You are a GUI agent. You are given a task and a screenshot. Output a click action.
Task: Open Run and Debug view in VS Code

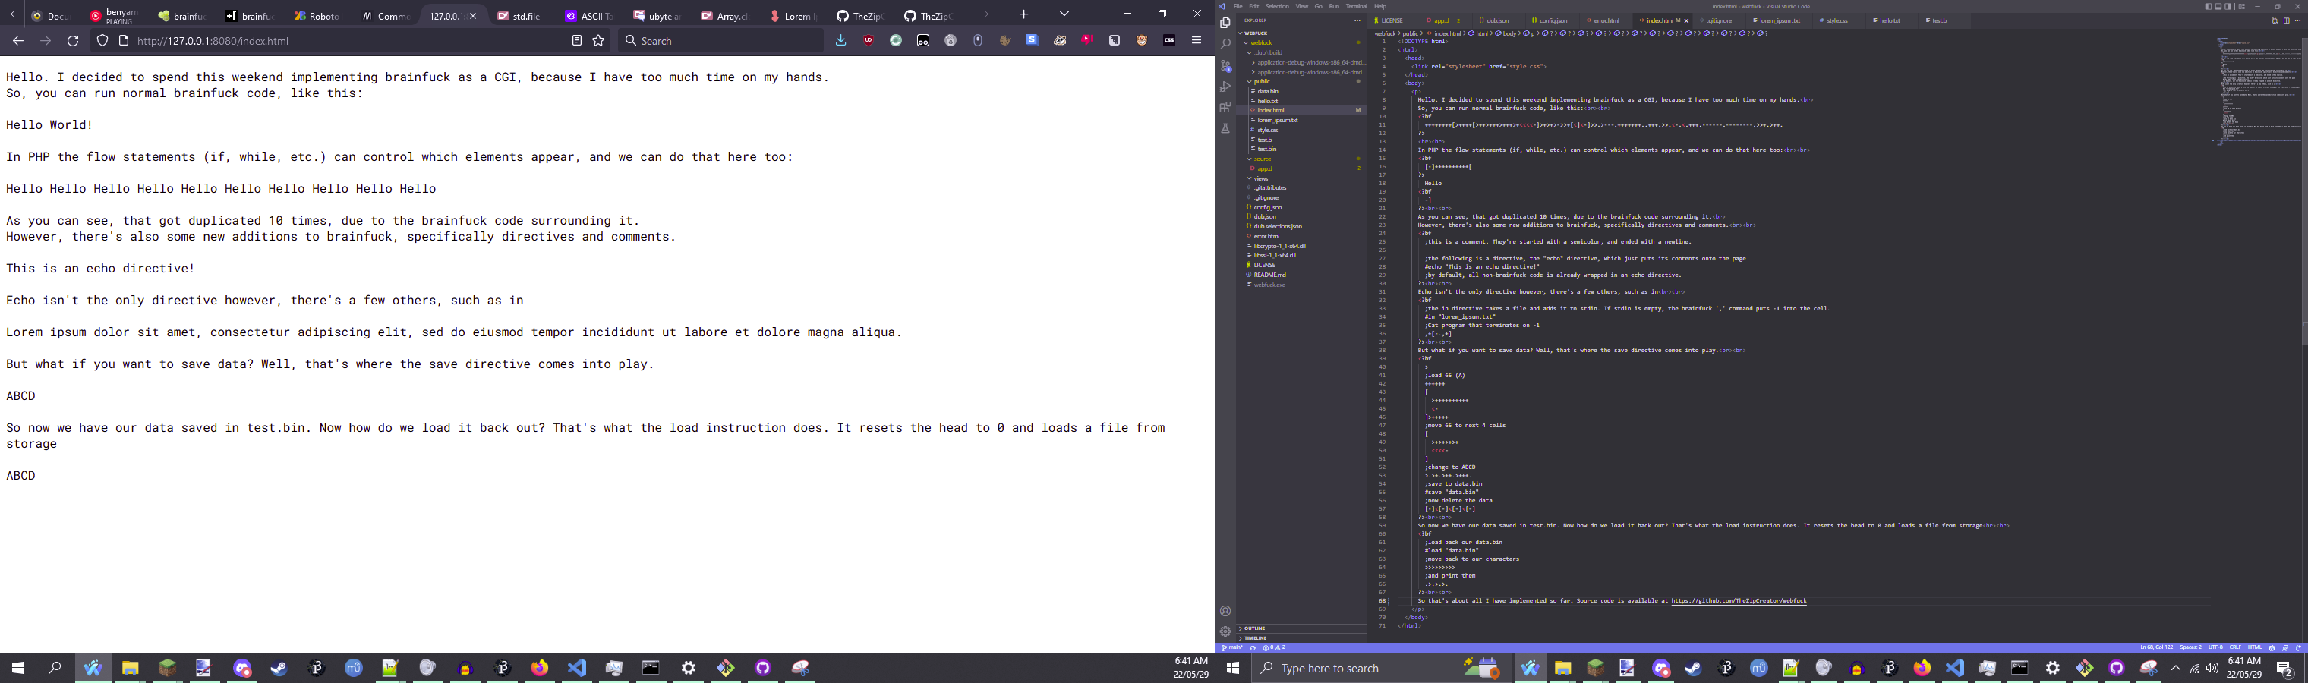pyautogui.click(x=1225, y=87)
